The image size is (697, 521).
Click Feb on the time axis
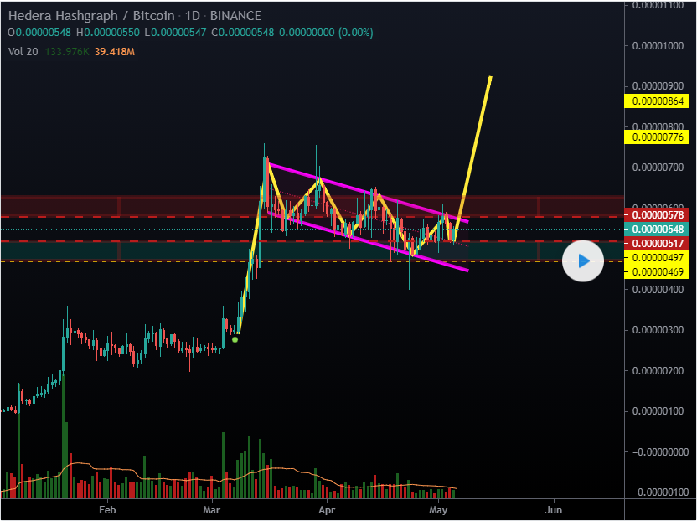[106, 508]
